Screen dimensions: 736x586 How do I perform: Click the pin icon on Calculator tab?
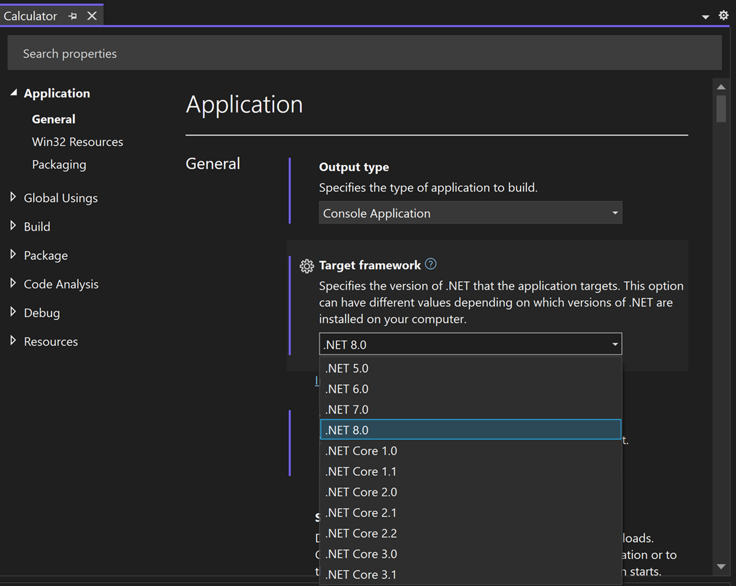[73, 16]
